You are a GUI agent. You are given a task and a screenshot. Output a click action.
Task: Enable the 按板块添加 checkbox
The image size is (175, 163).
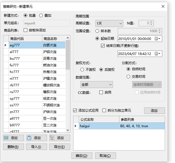(x=26, y=30)
